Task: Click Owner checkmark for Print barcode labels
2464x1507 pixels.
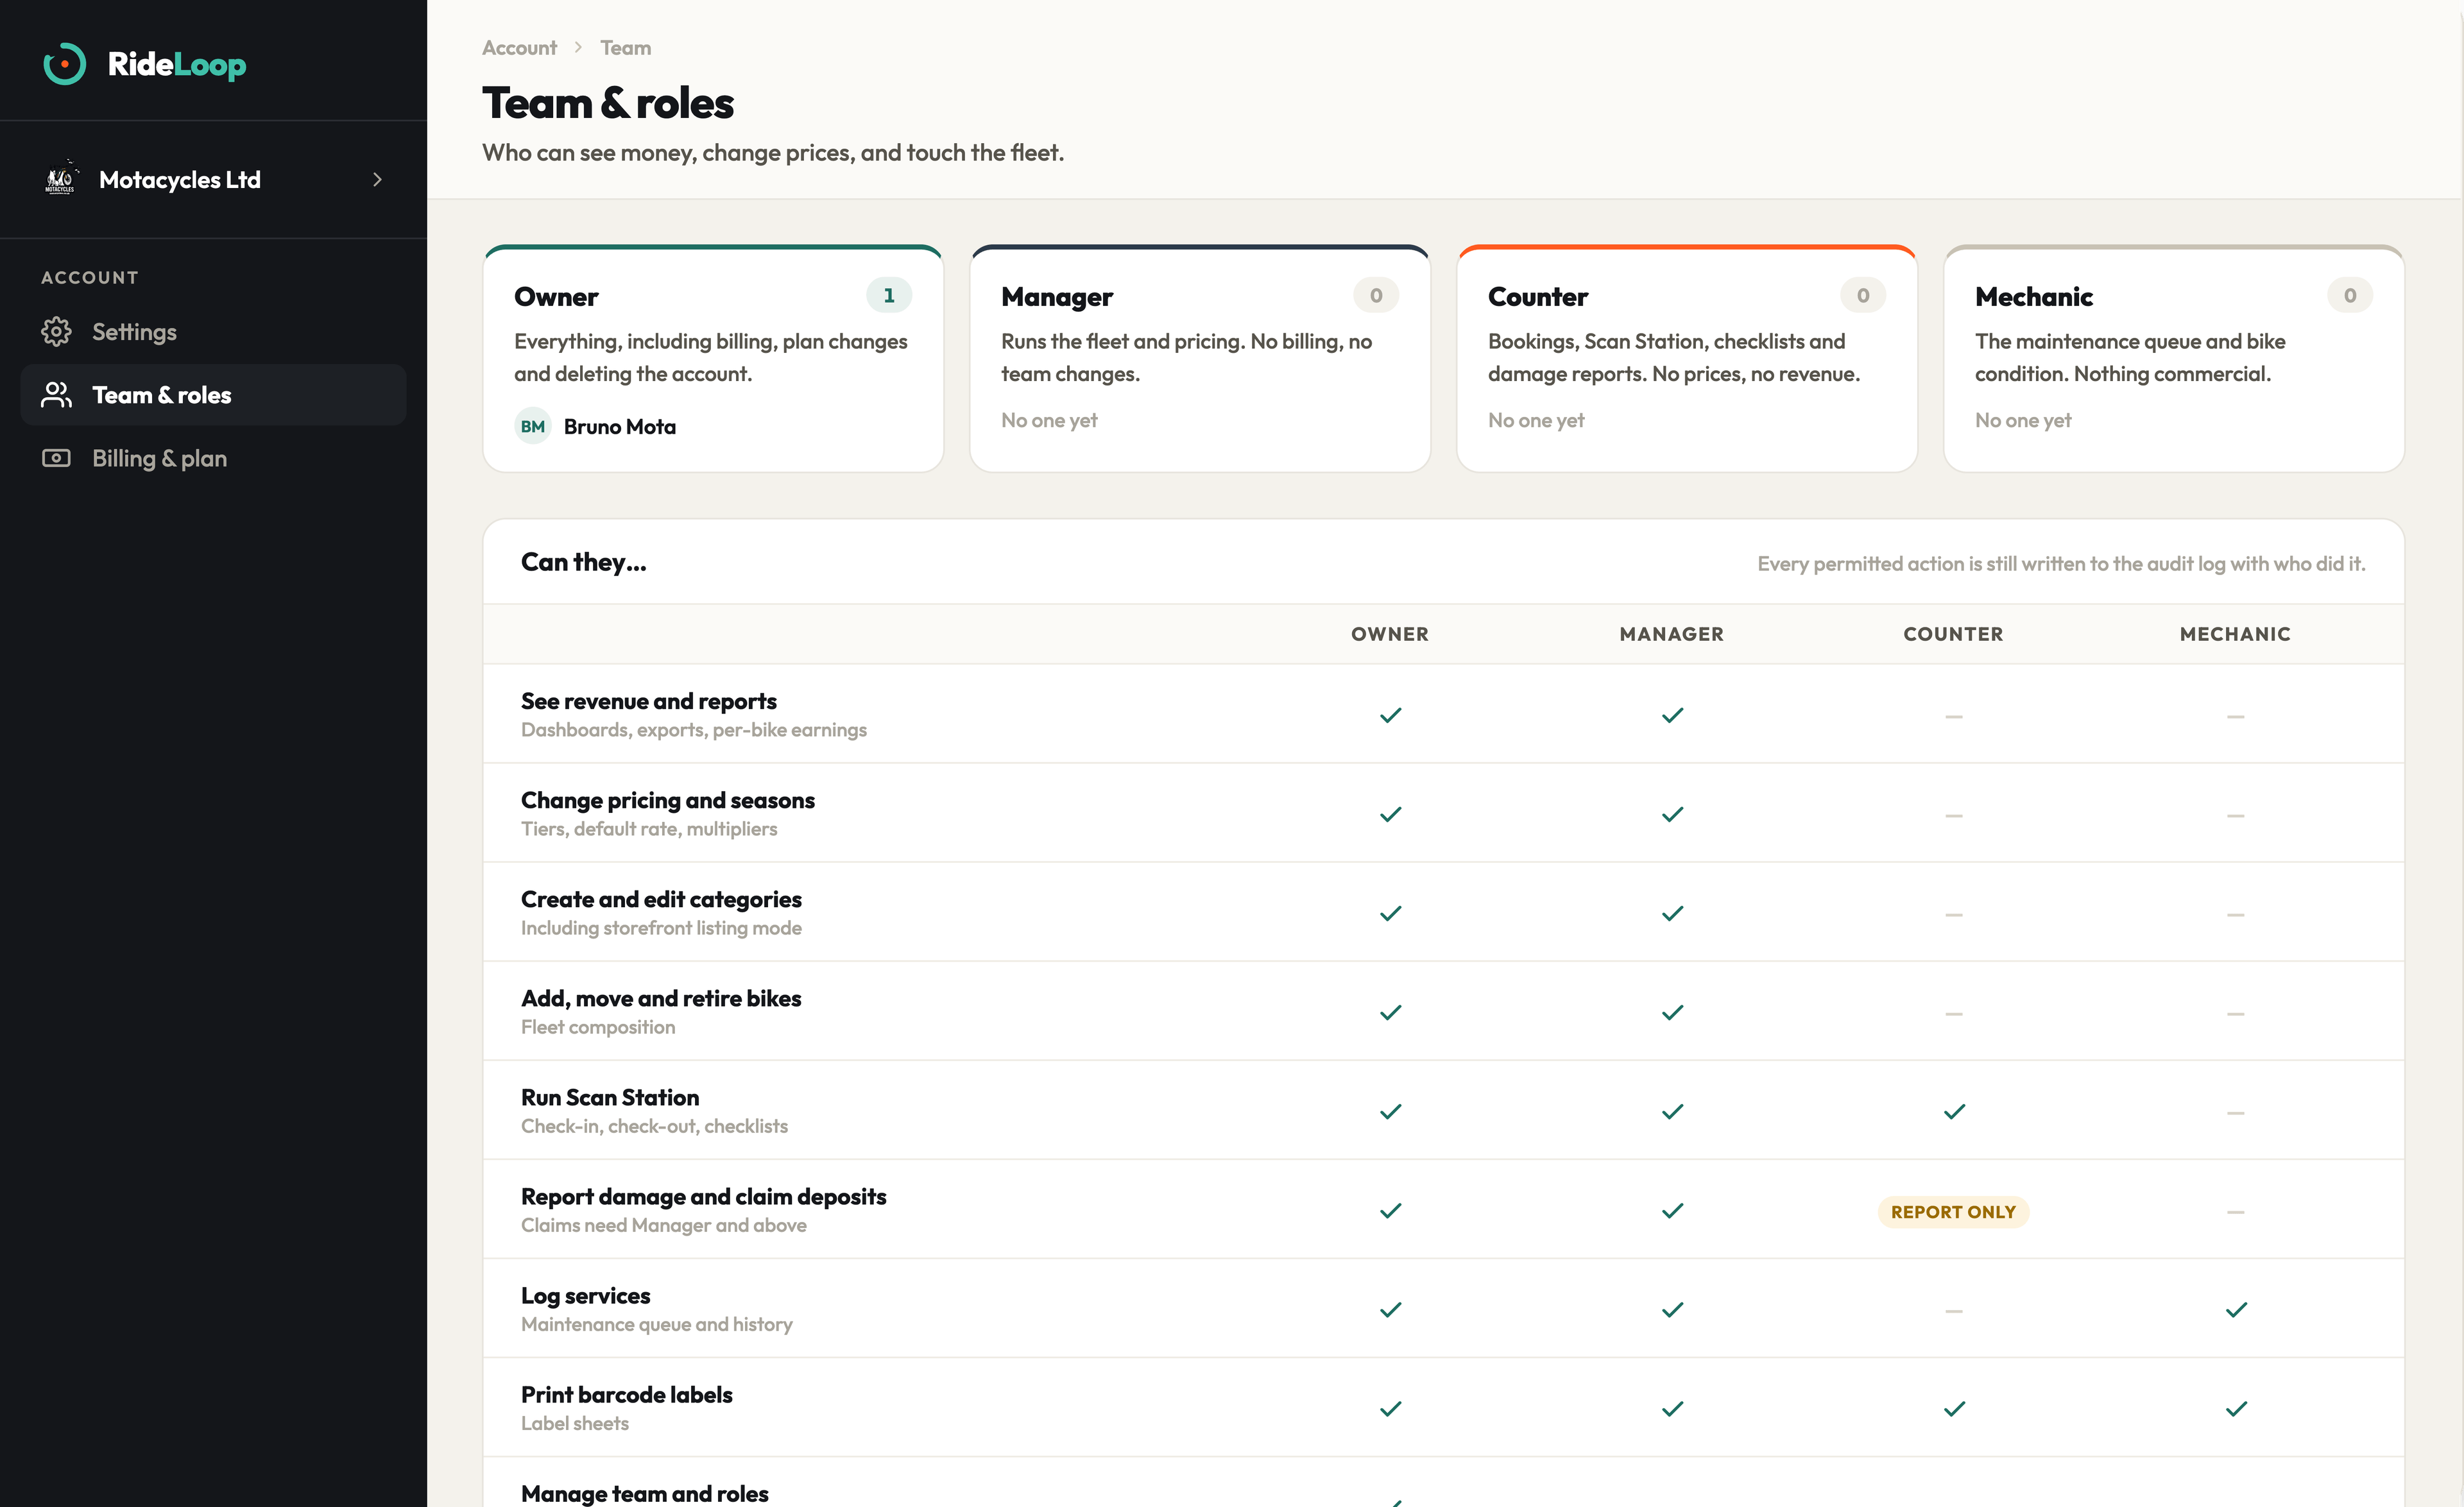Action: coord(1391,1408)
